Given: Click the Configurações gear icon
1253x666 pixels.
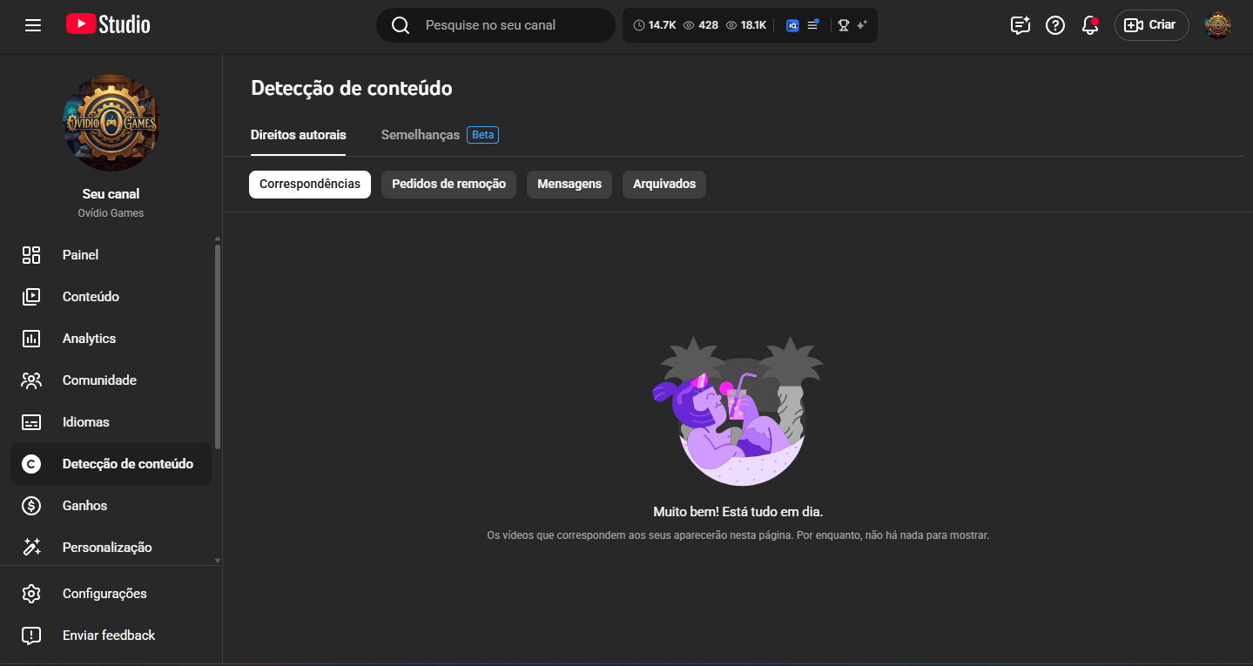Looking at the screenshot, I should click(x=31, y=594).
